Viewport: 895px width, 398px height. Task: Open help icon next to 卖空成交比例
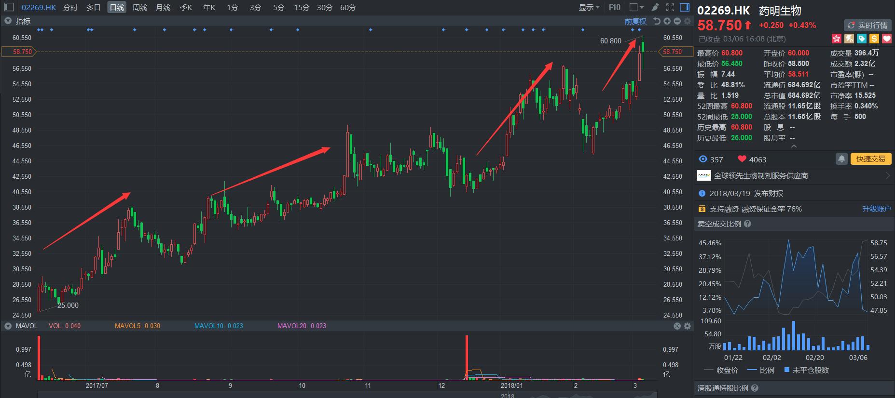click(747, 224)
